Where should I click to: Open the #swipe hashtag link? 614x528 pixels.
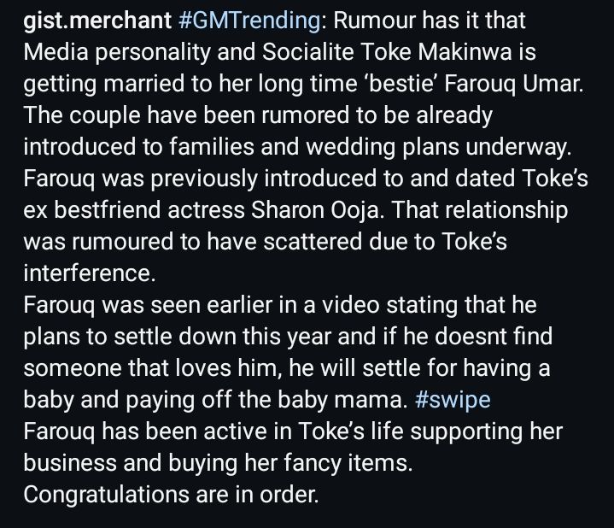(453, 400)
